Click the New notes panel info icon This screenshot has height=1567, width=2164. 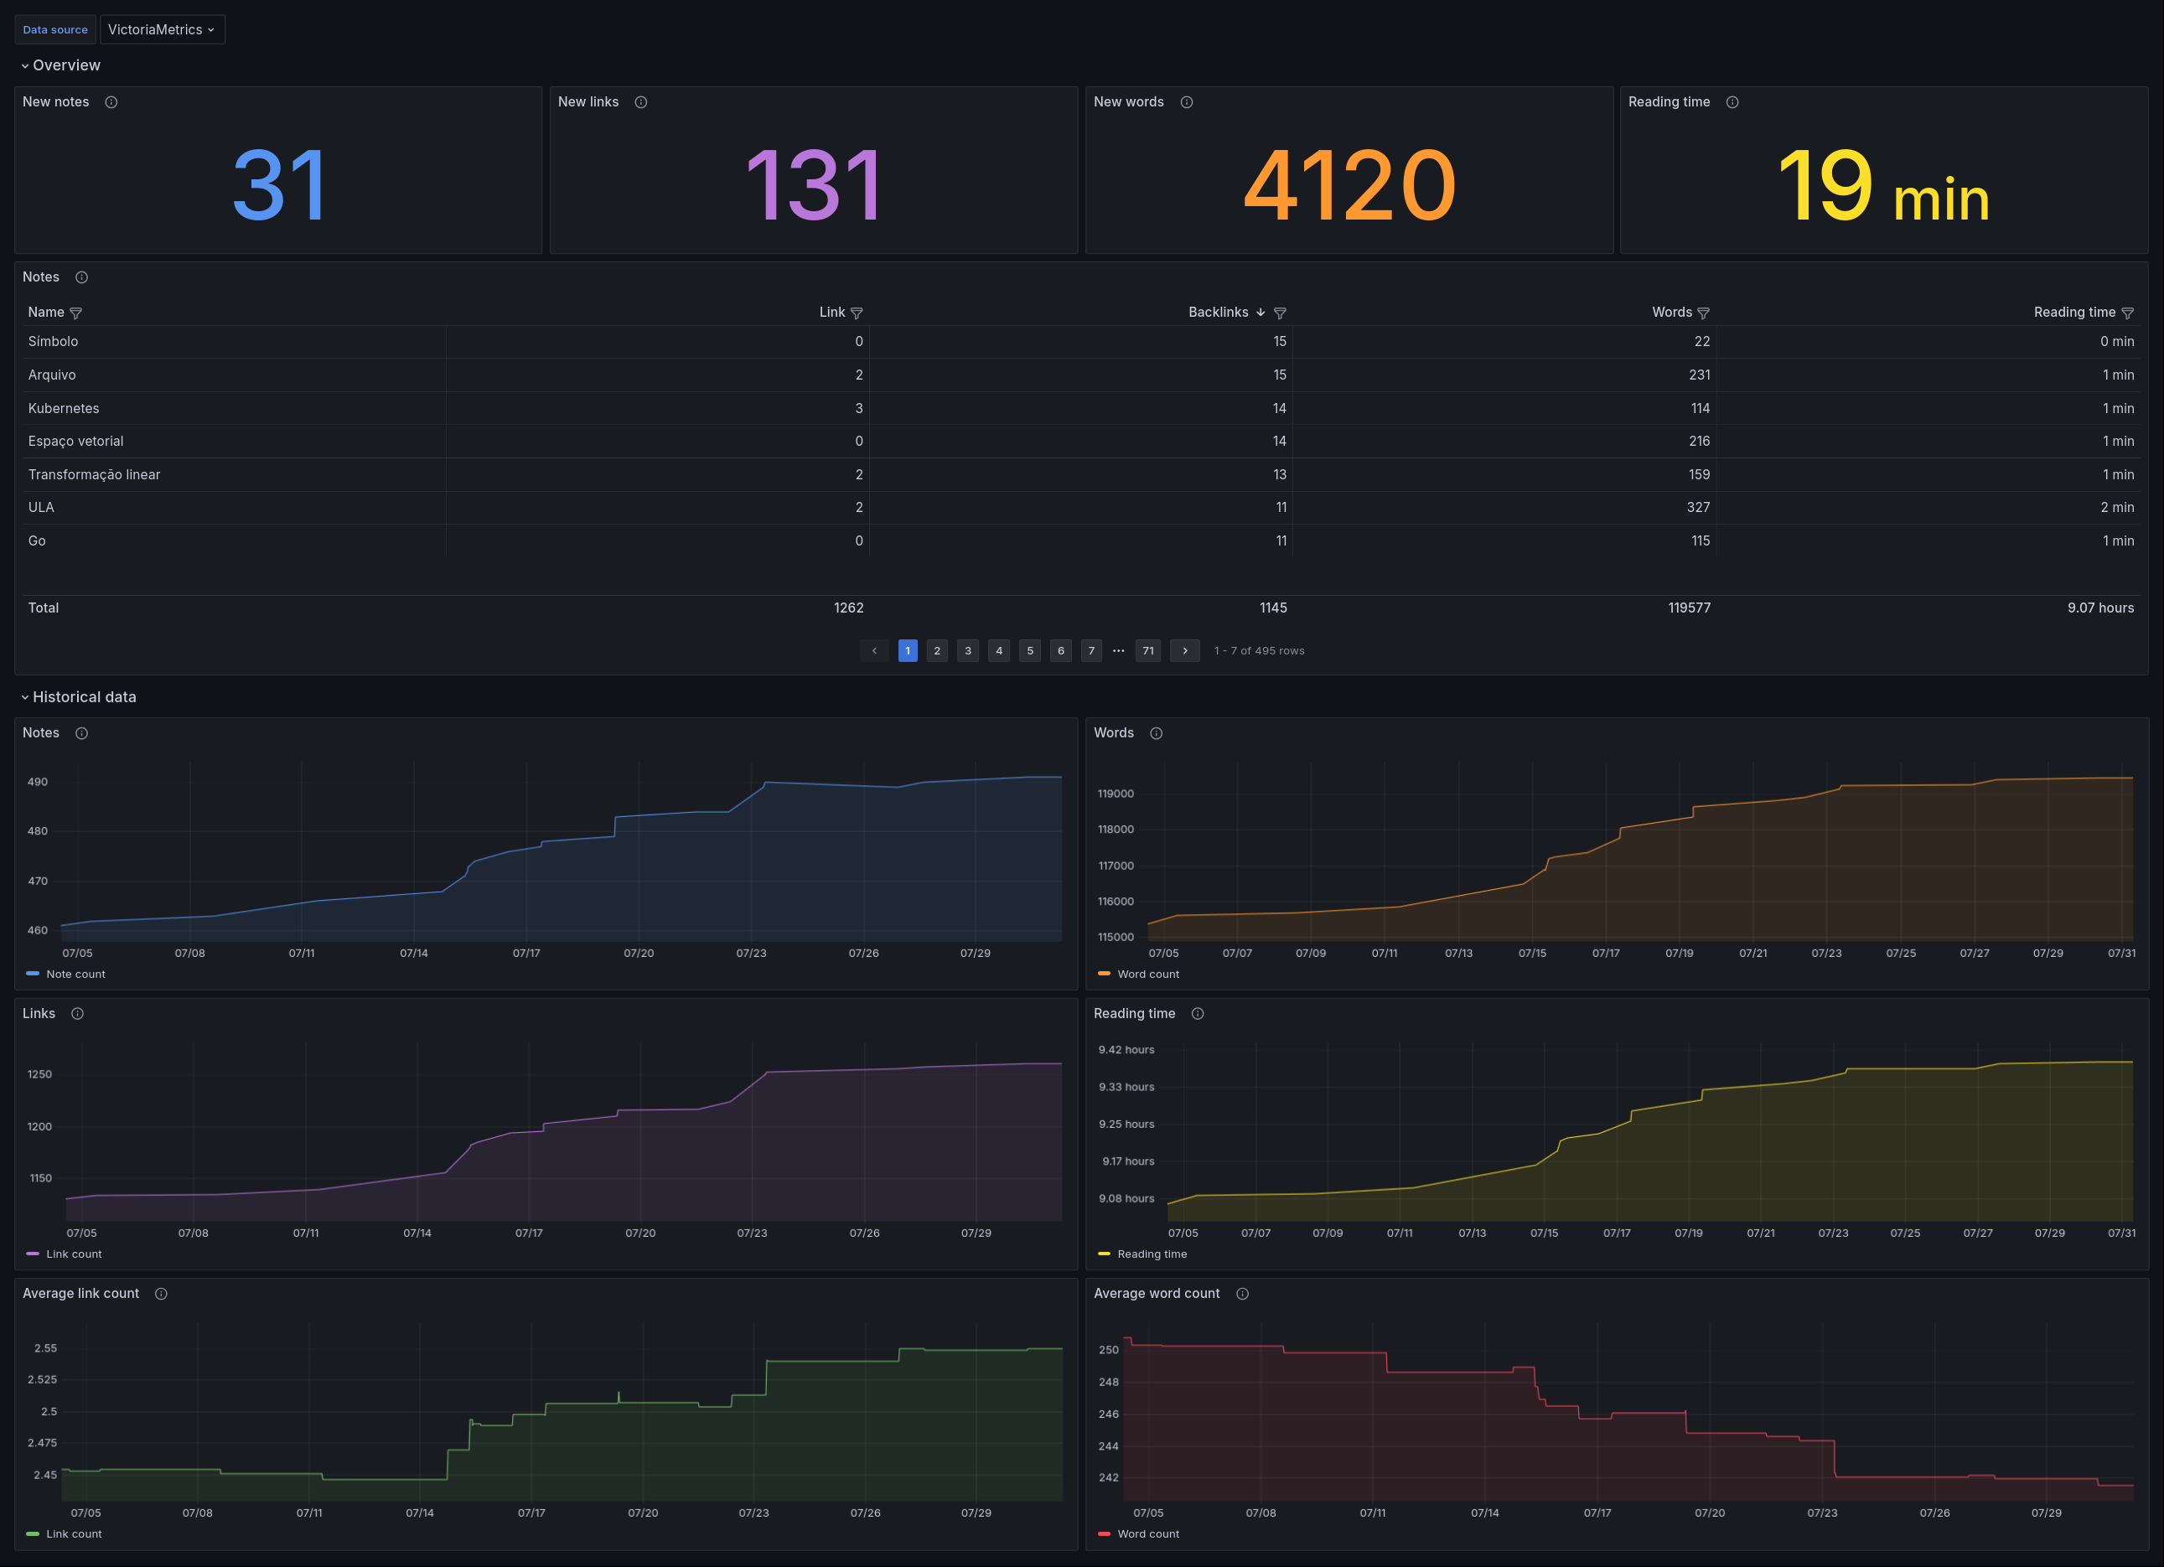tap(111, 102)
